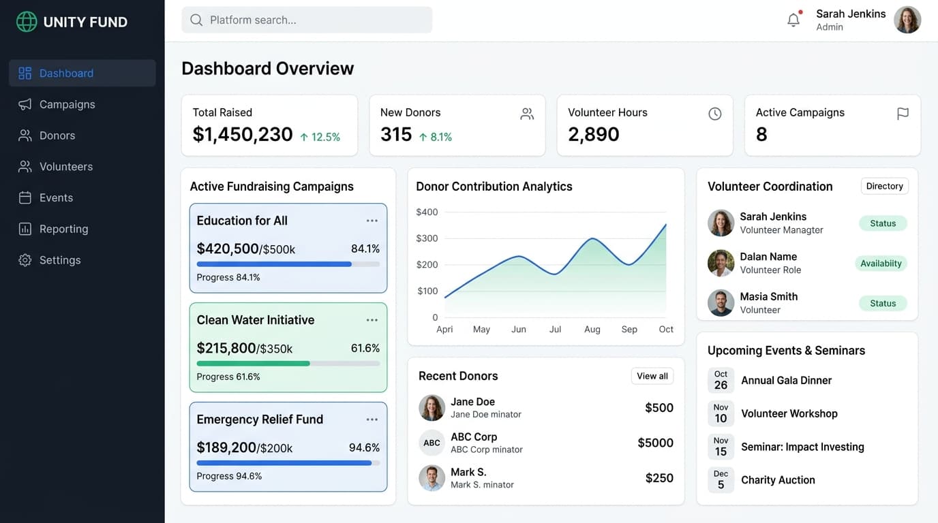This screenshot has height=523, width=938.
Task: Select Reporting in the sidebar
Action: pos(82,229)
